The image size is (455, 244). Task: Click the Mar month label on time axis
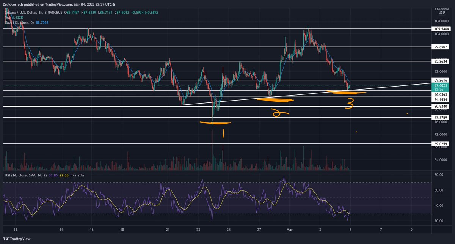(290, 230)
